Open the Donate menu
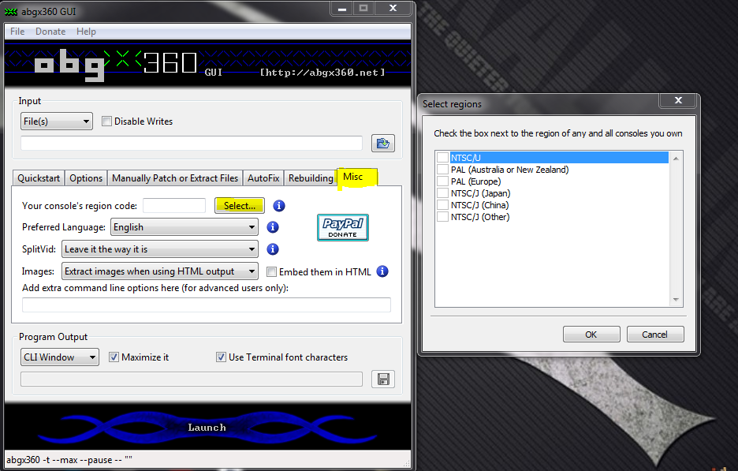Screen dimensions: 738x471 click(x=50, y=32)
